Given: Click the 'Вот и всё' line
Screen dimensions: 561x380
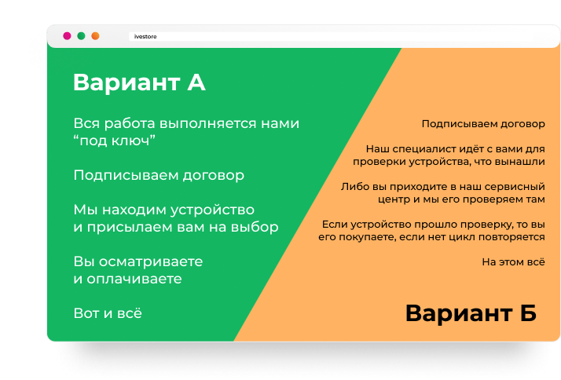Looking at the screenshot, I should (108, 313).
